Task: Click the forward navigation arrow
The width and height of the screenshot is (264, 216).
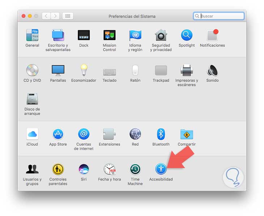Action: [x=55, y=16]
